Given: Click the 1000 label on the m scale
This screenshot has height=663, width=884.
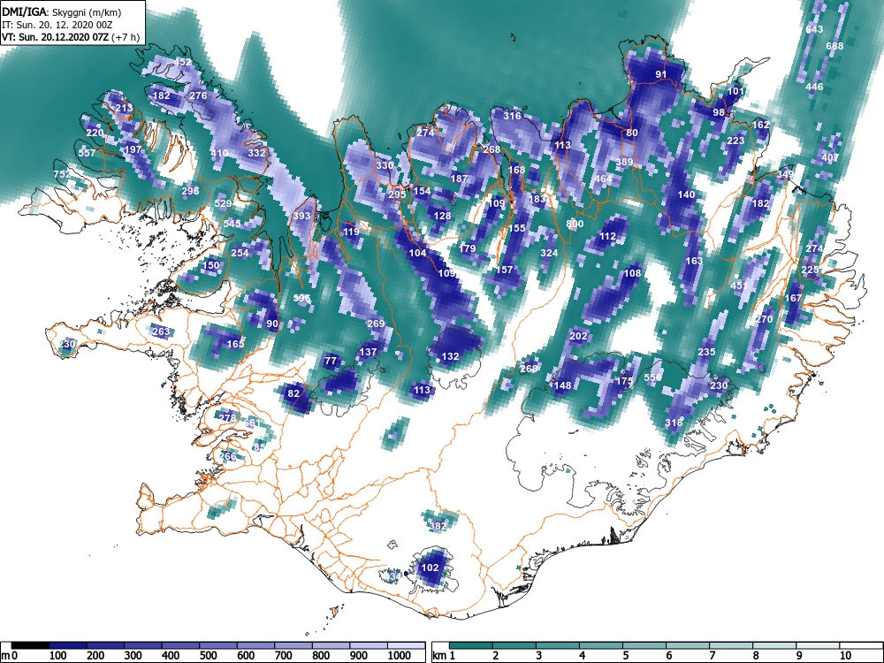Looking at the screenshot, I should coord(400,656).
